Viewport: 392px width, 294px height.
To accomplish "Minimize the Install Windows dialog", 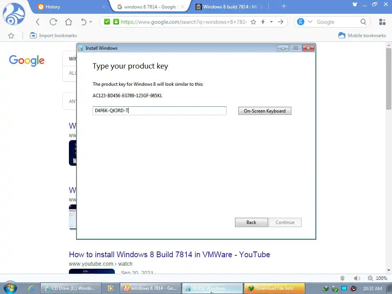I will click(283, 48).
